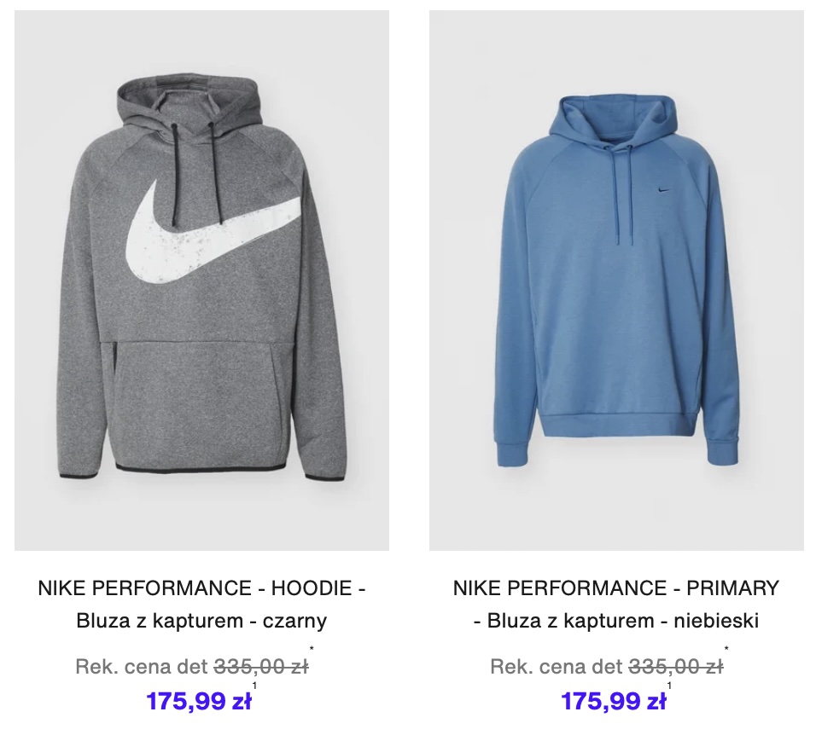Click the grey hoodie's 175,99 zł sale price
The image size is (816, 735).
[x=200, y=701]
